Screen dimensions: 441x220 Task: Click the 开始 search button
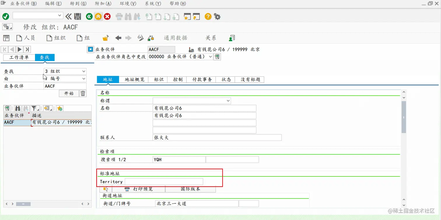click(x=69, y=93)
